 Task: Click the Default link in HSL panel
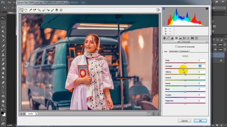coord(185,56)
